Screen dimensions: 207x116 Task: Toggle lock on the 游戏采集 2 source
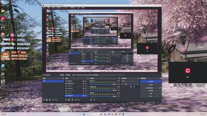[x=86, y=81]
